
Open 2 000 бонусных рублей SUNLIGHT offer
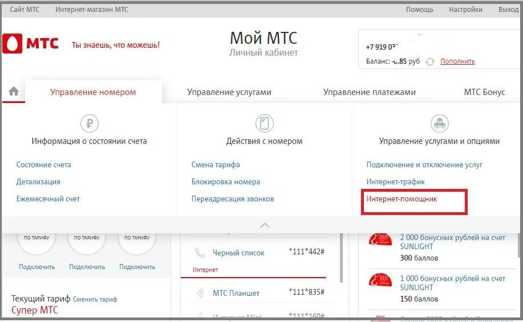[452, 242]
